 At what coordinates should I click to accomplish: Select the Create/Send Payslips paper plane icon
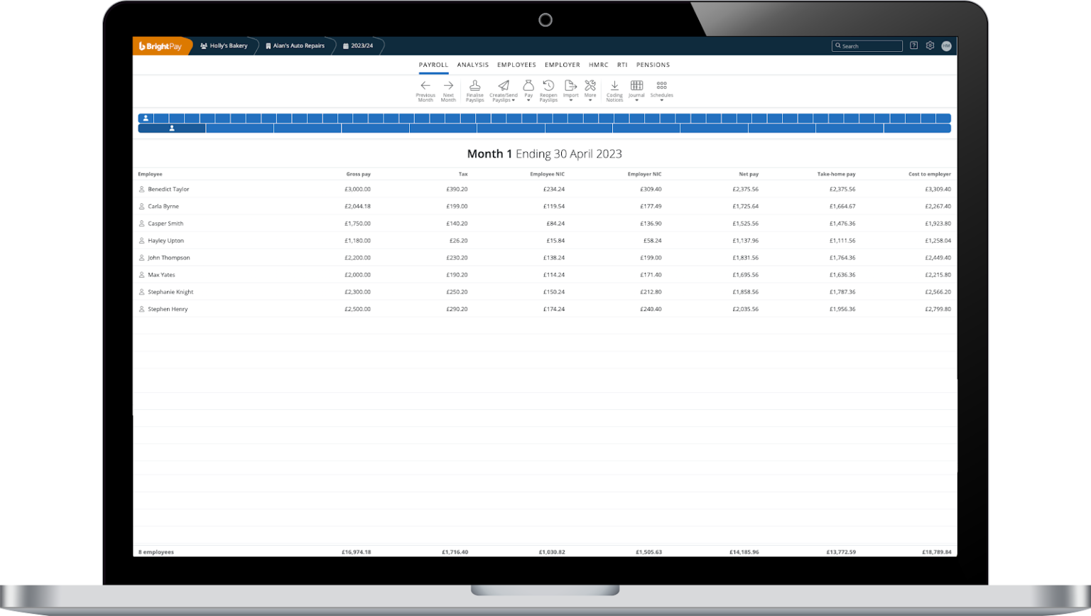[504, 85]
